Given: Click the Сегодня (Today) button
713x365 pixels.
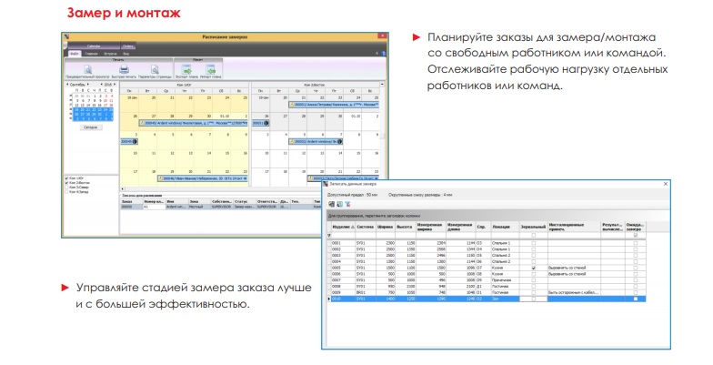Looking at the screenshot, I should (x=90, y=128).
